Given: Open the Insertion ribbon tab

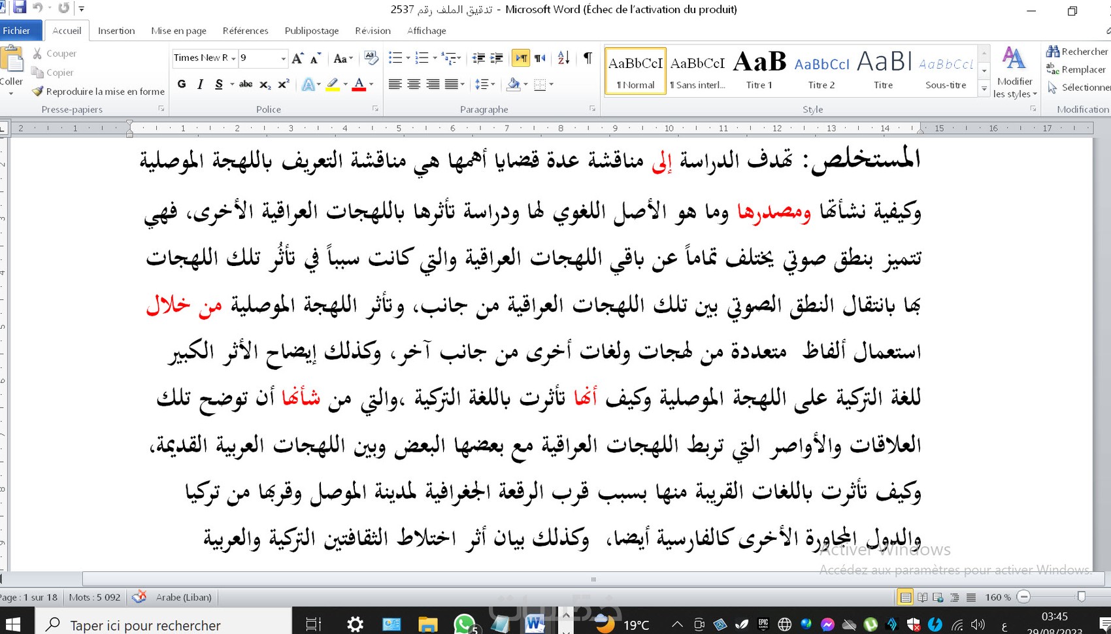Looking at the screenshot, I should pyautogui.click(x=116, y=31).
